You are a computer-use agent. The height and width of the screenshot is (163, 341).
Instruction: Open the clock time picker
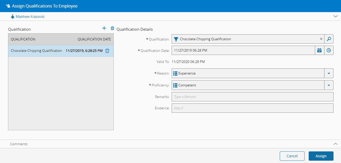[329, 51]
